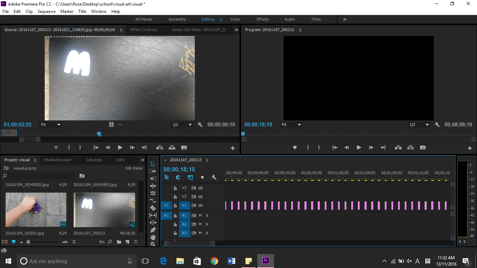Select the Selection tool
The image size is (477, 268).
pos(153,163)
